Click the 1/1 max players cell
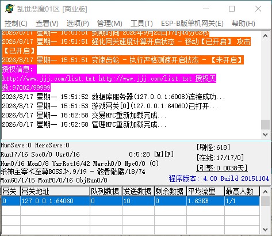Viewport: 272px width, 236px height. 242,201
